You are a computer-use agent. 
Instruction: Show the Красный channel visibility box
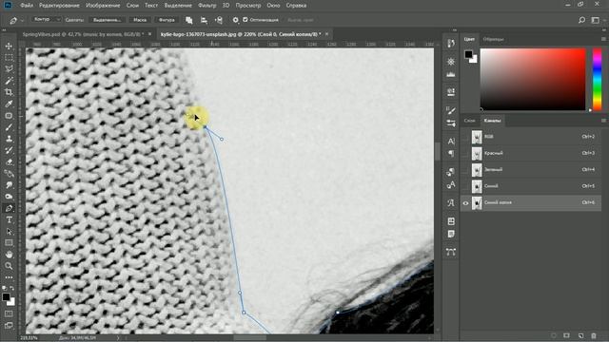[x=465, y=154]
